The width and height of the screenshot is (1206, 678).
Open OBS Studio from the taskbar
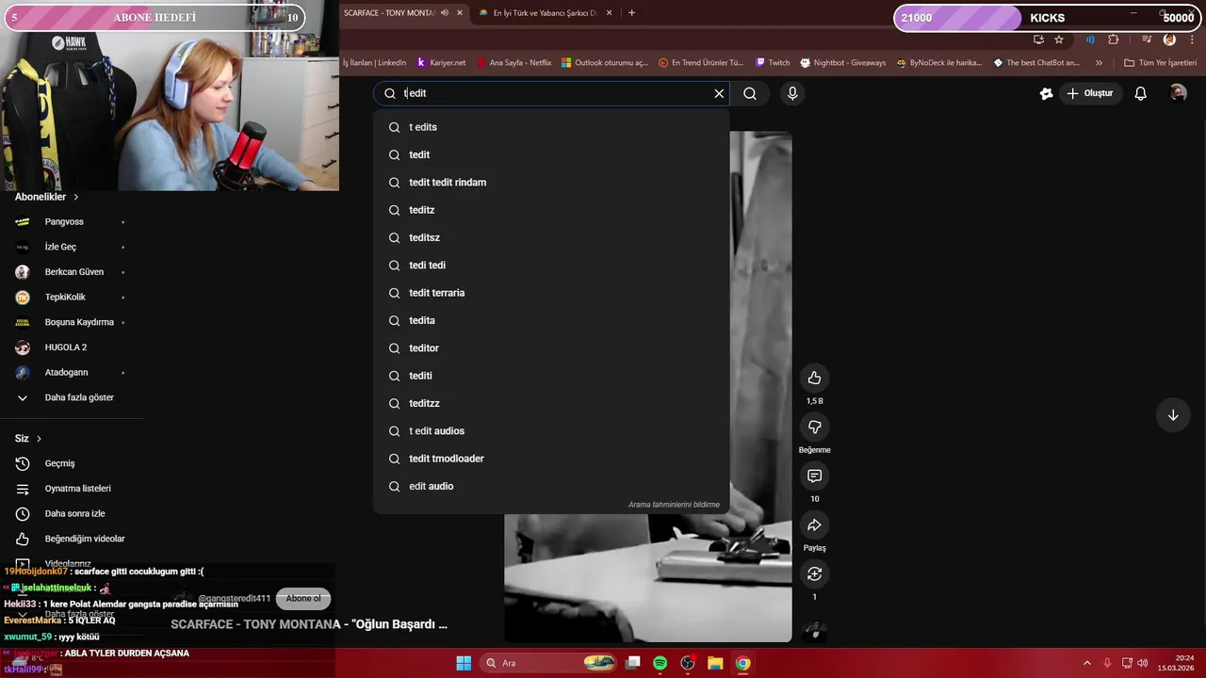688,663
